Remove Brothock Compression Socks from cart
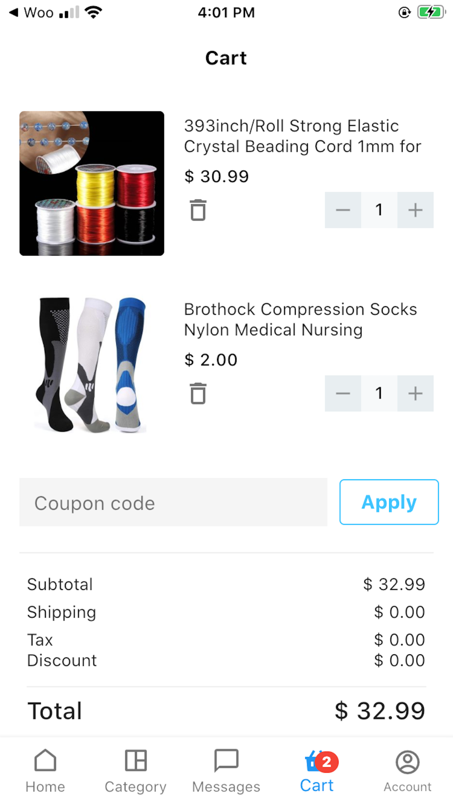This screenshot has height=805, width=453. pyautogui.click(x=198, y=393)
